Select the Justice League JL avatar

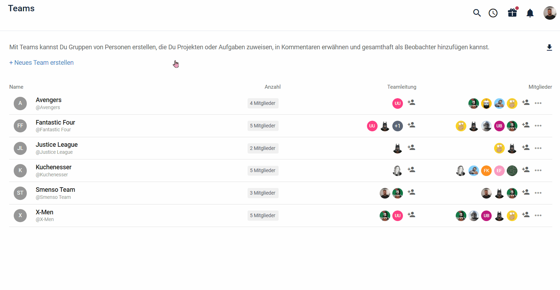click(x=20, y=148)
